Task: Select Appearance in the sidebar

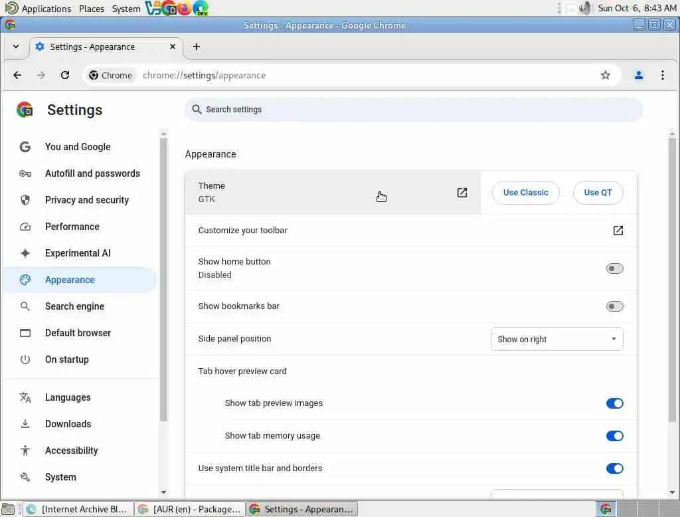Action: [80, 280]
